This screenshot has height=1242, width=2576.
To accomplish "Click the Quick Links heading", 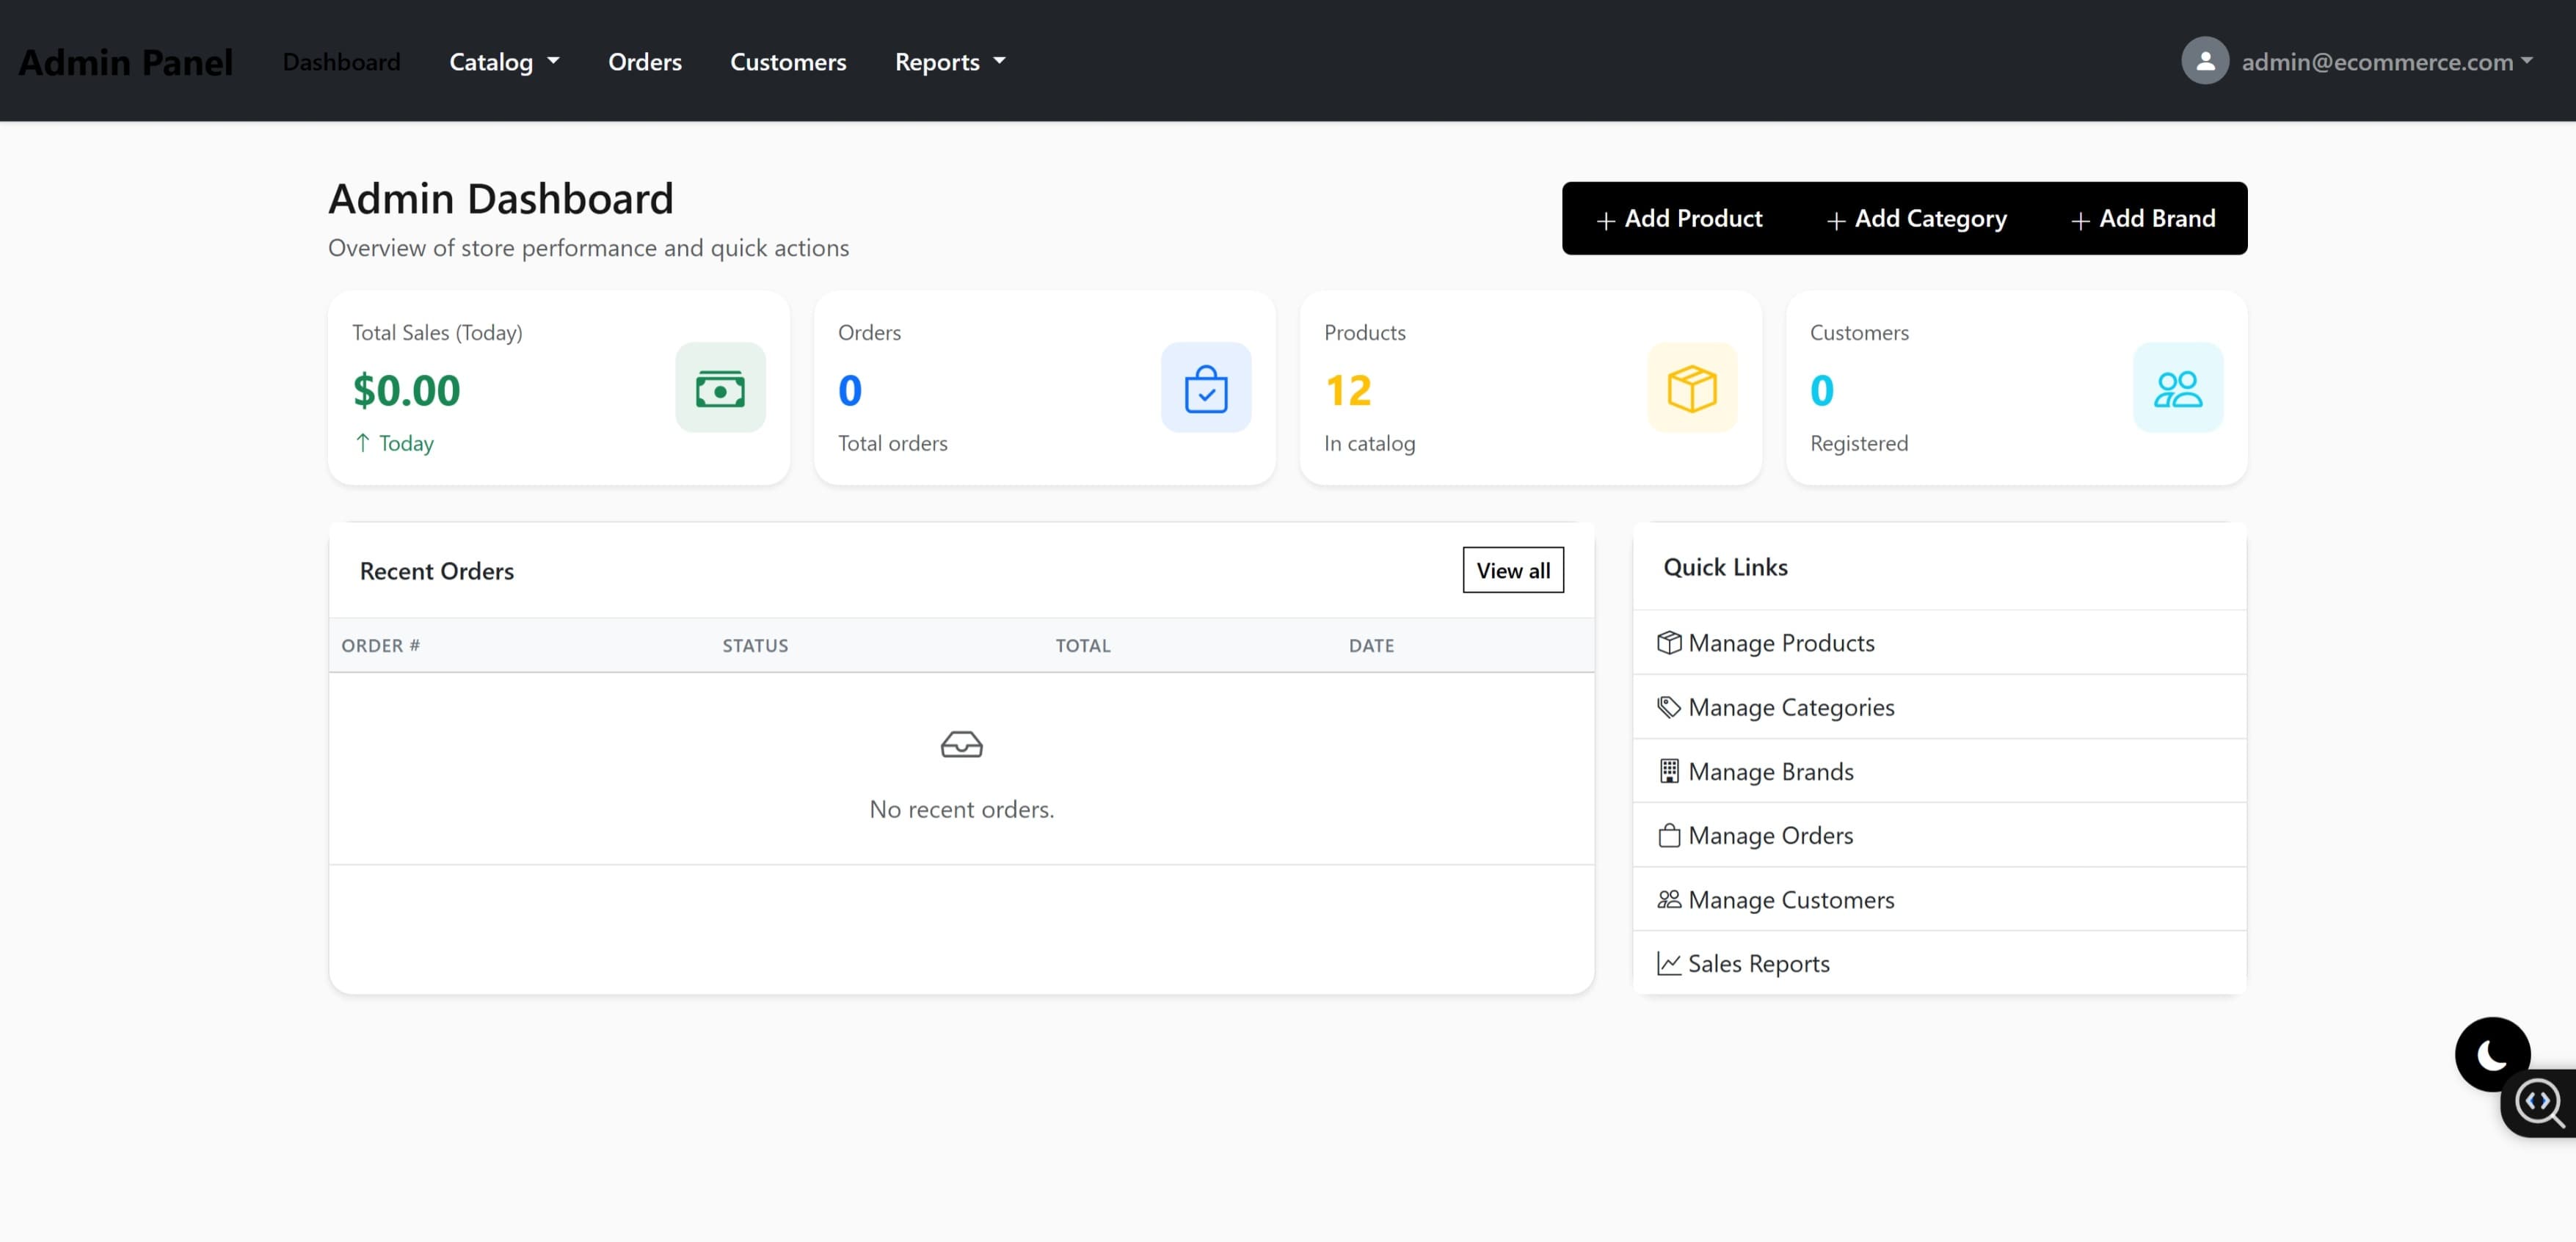I will (1725, 567).
